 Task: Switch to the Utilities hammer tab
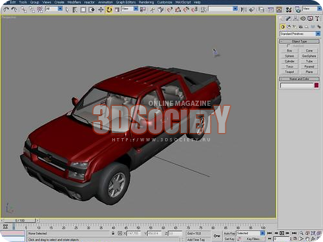[x=317, y=19]
